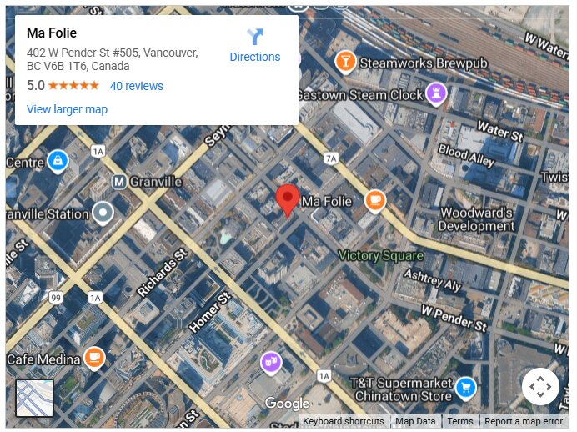The height and width of the screenshot is (432, 577).
Task: Open the 40 reviews link
Action: click(x=137, y=86)
